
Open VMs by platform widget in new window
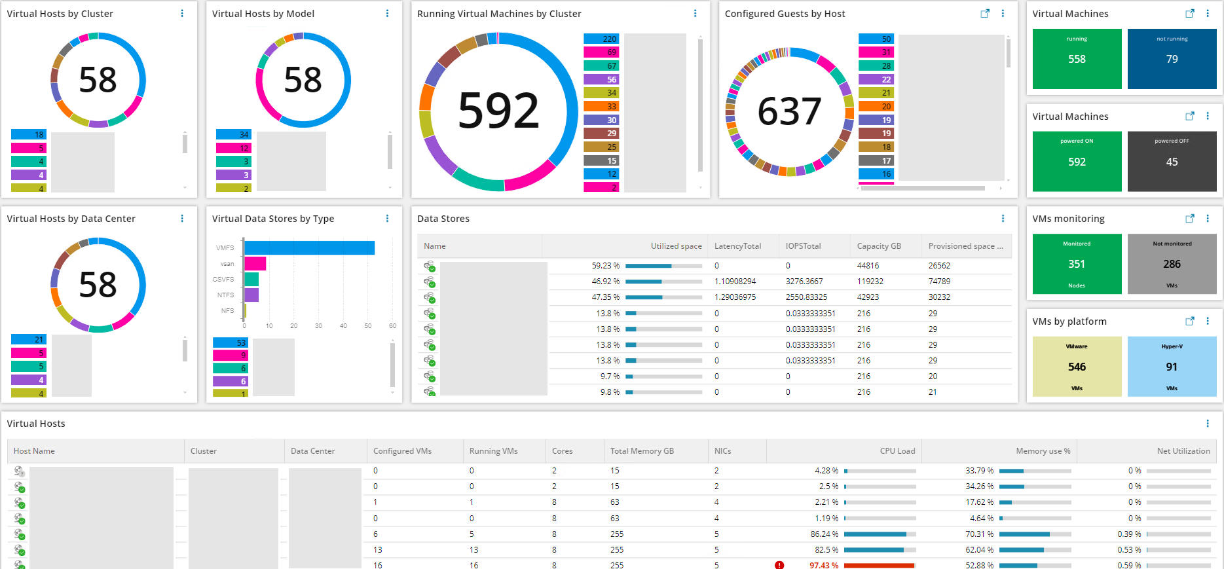(1190, 321)
